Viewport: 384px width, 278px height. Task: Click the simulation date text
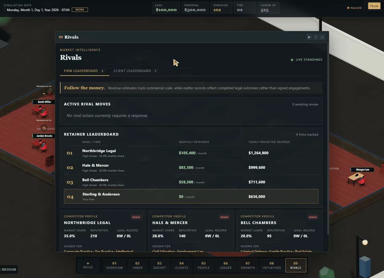pos(38,10)
